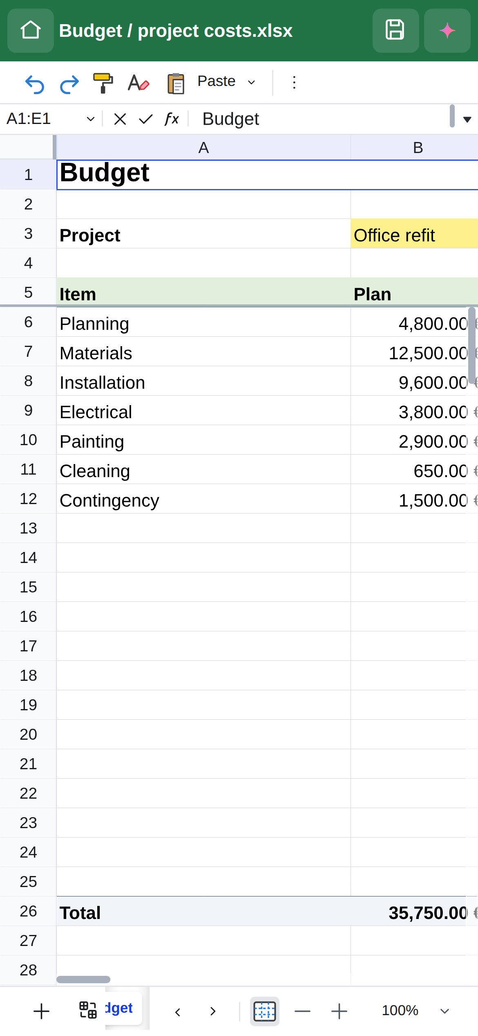Viewport: 478px width, 1036px height.
Task: Switch to the Budget sheet tab
Action: pos(123,1008)
